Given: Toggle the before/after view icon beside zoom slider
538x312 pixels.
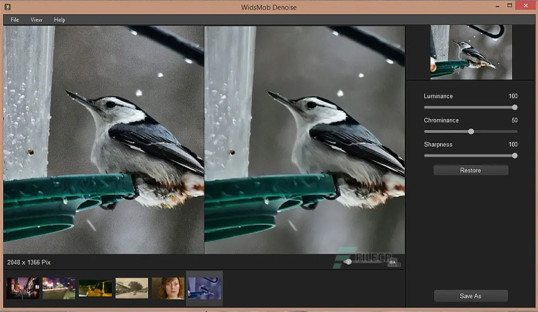Looking at the screenshot, I should (393, 262).
